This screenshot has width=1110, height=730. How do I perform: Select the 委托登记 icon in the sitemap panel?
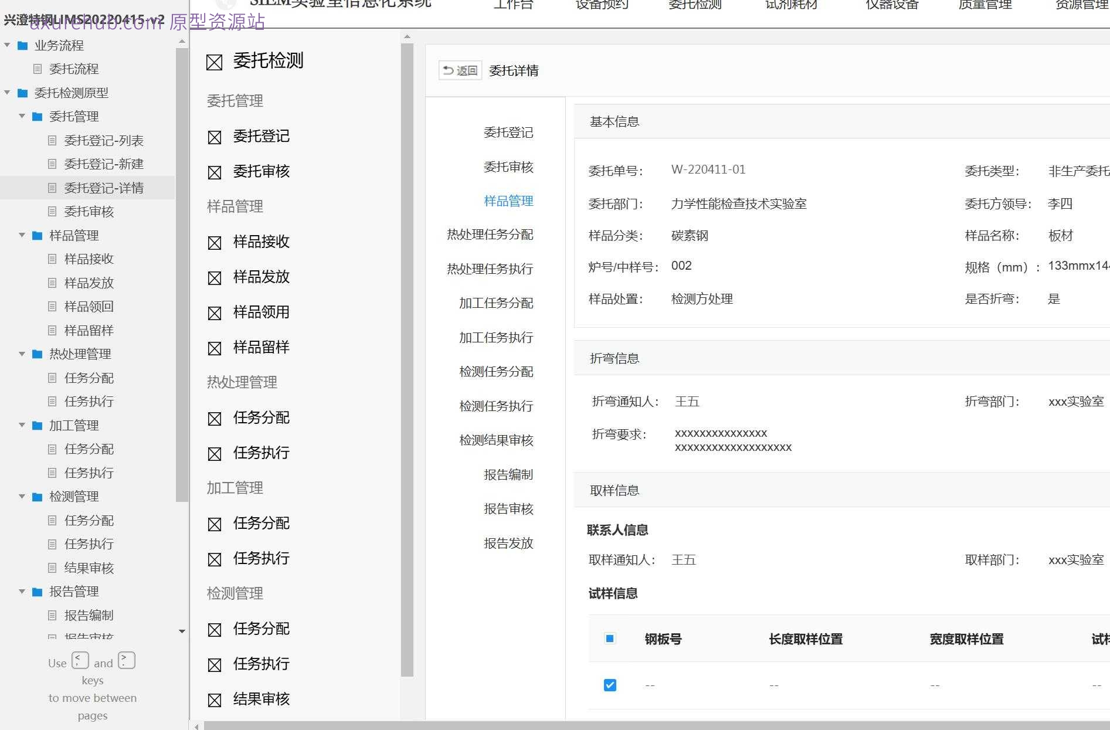pyautogui.click(x=214, y=137)
